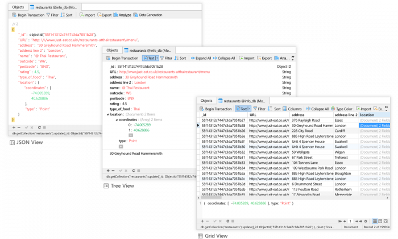Collapse the location node in Tree View

pyautogui.click(x=107, y=114)
